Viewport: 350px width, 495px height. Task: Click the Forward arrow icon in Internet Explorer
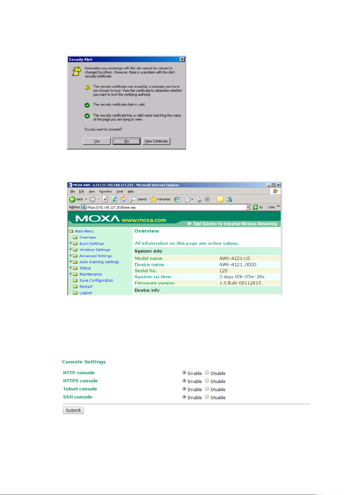92,199
